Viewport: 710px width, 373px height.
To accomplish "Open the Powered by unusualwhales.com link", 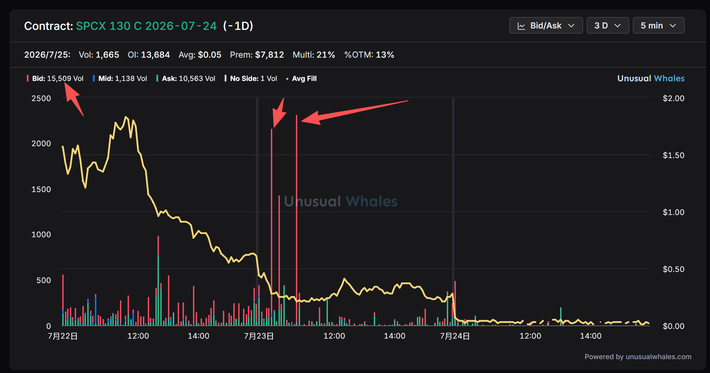I will tap(638, 357).
